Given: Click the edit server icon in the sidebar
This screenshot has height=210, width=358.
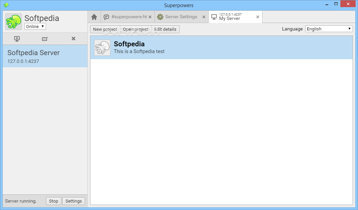Looking at the screenshot, I should [x=45, y=39].
